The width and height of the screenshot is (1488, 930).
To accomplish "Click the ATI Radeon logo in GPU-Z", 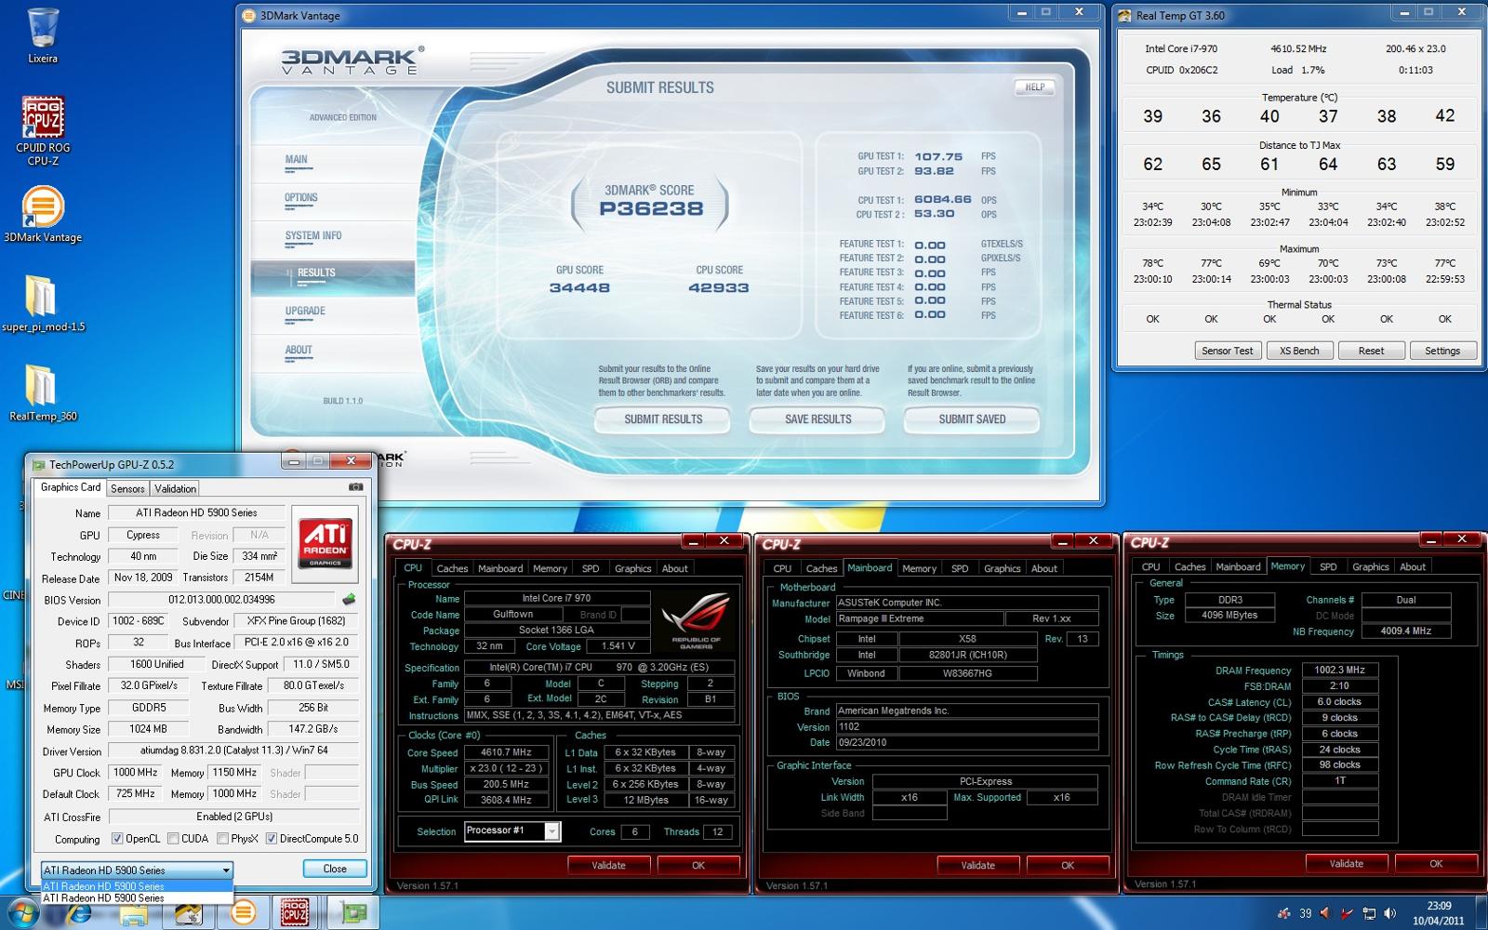I will (325, 542).
